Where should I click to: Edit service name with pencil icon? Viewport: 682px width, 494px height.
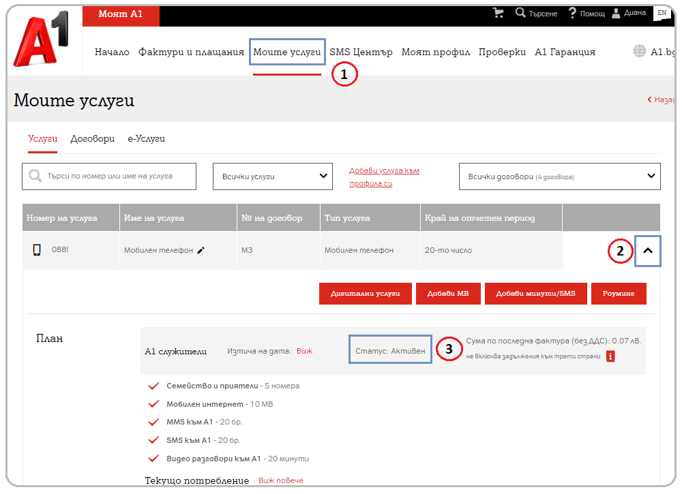point(201,250)
